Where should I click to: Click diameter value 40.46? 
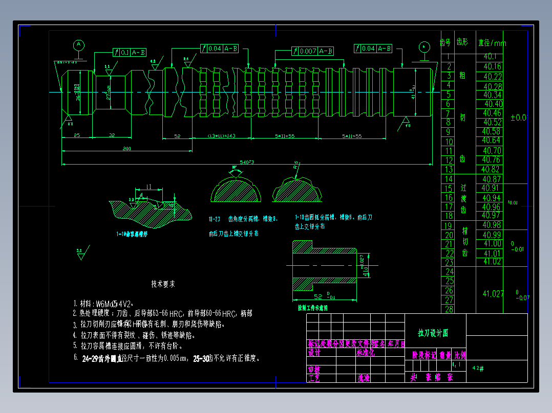tap(492, 113)
